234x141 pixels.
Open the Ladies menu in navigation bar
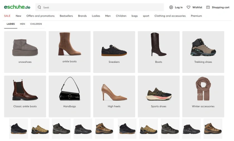96,16
